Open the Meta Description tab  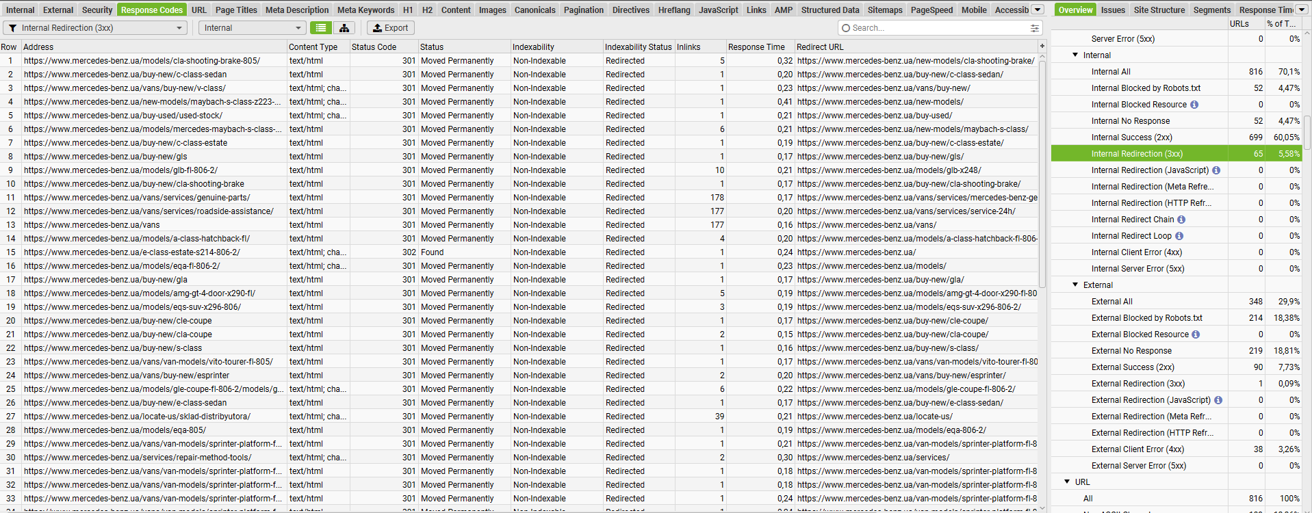pos(297,10)
